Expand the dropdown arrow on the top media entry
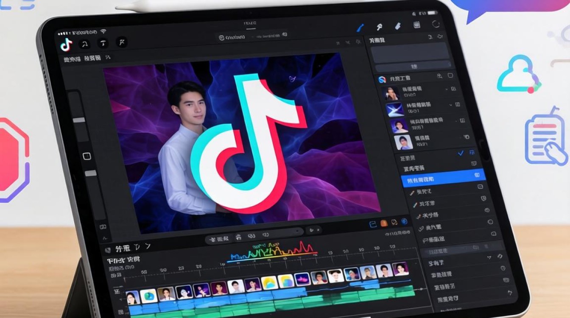Viewport: 570px width, 318px height. click(x=447, y=89)
